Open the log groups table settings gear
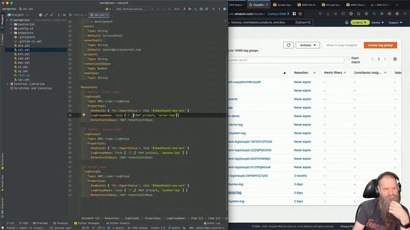410x230 pixels. coord(395,59)
